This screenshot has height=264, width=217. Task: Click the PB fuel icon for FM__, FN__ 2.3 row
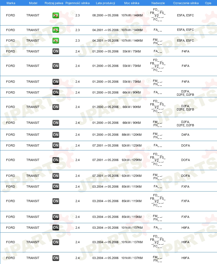coord(56,41)
